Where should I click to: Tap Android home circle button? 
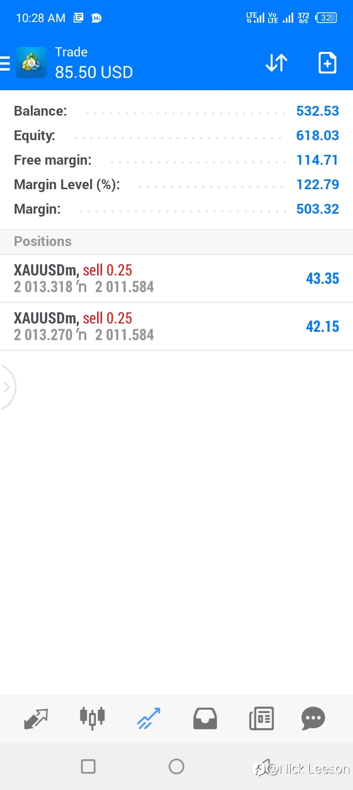176,766
